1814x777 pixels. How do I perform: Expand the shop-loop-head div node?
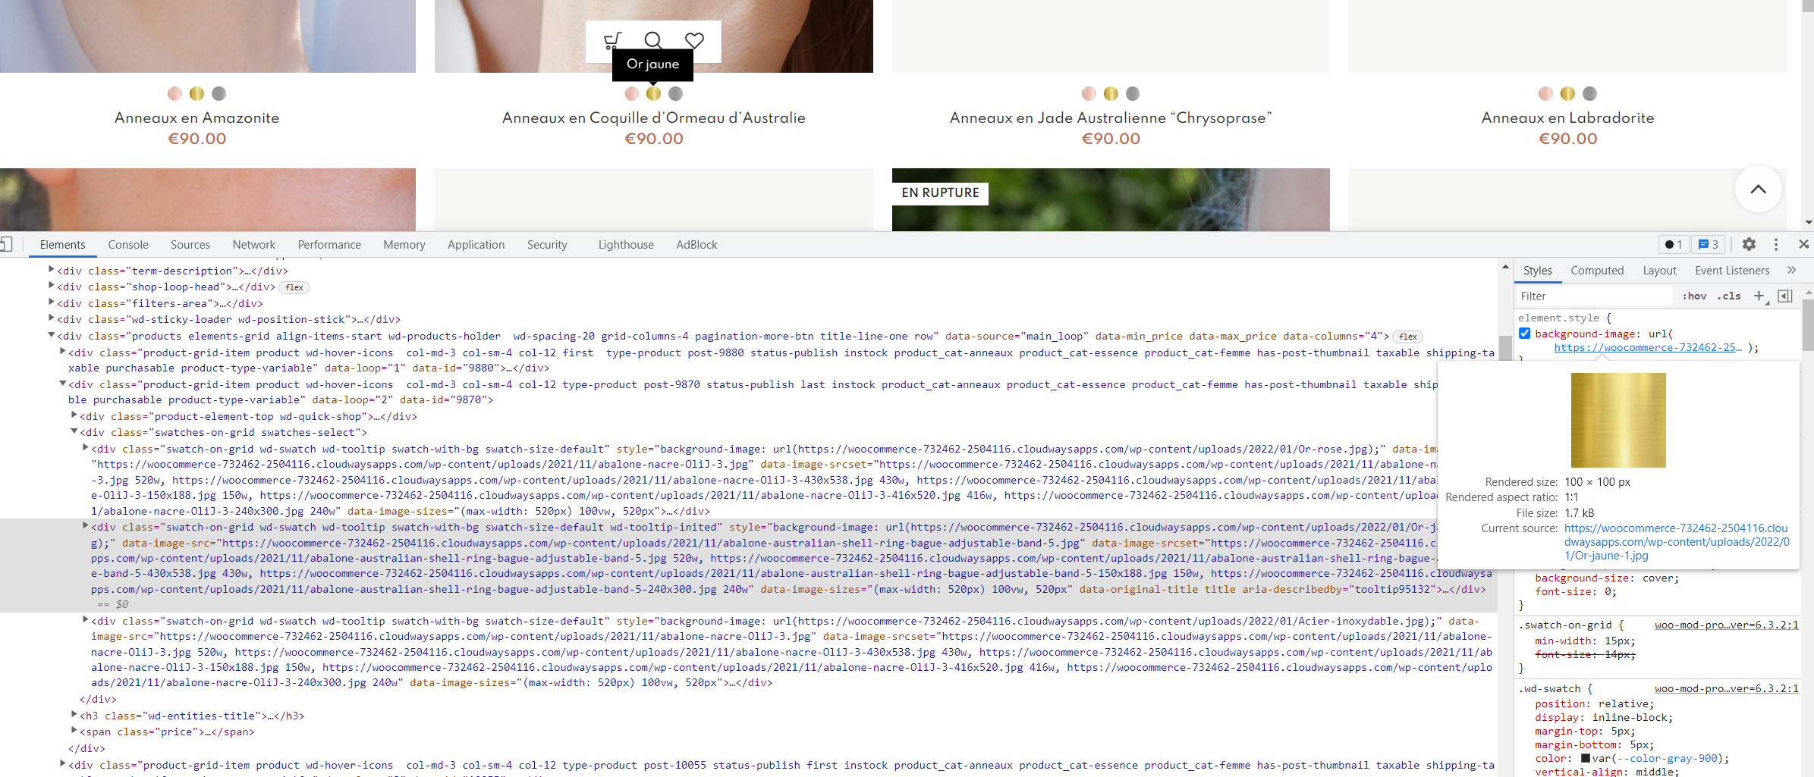tap(51, 286)
